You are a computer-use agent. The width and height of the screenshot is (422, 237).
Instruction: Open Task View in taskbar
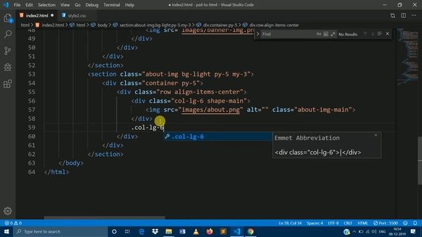click(127, 231)
